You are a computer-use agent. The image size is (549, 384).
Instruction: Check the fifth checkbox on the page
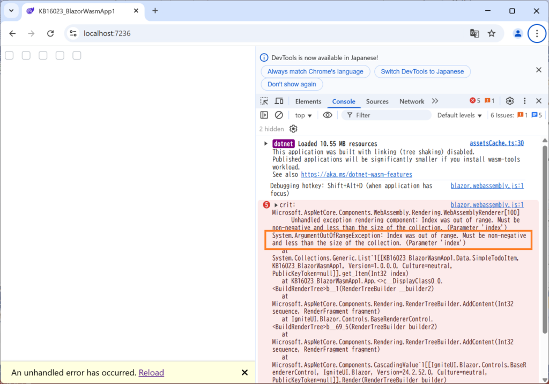77,55
